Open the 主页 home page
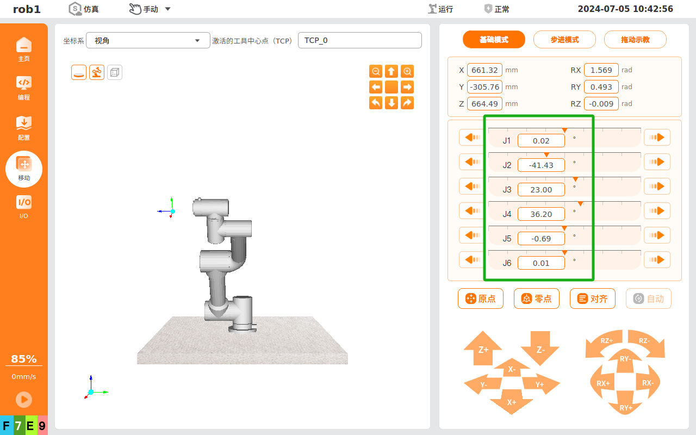The width and height of the screenshot is (696, 435). tap(24, 49)
